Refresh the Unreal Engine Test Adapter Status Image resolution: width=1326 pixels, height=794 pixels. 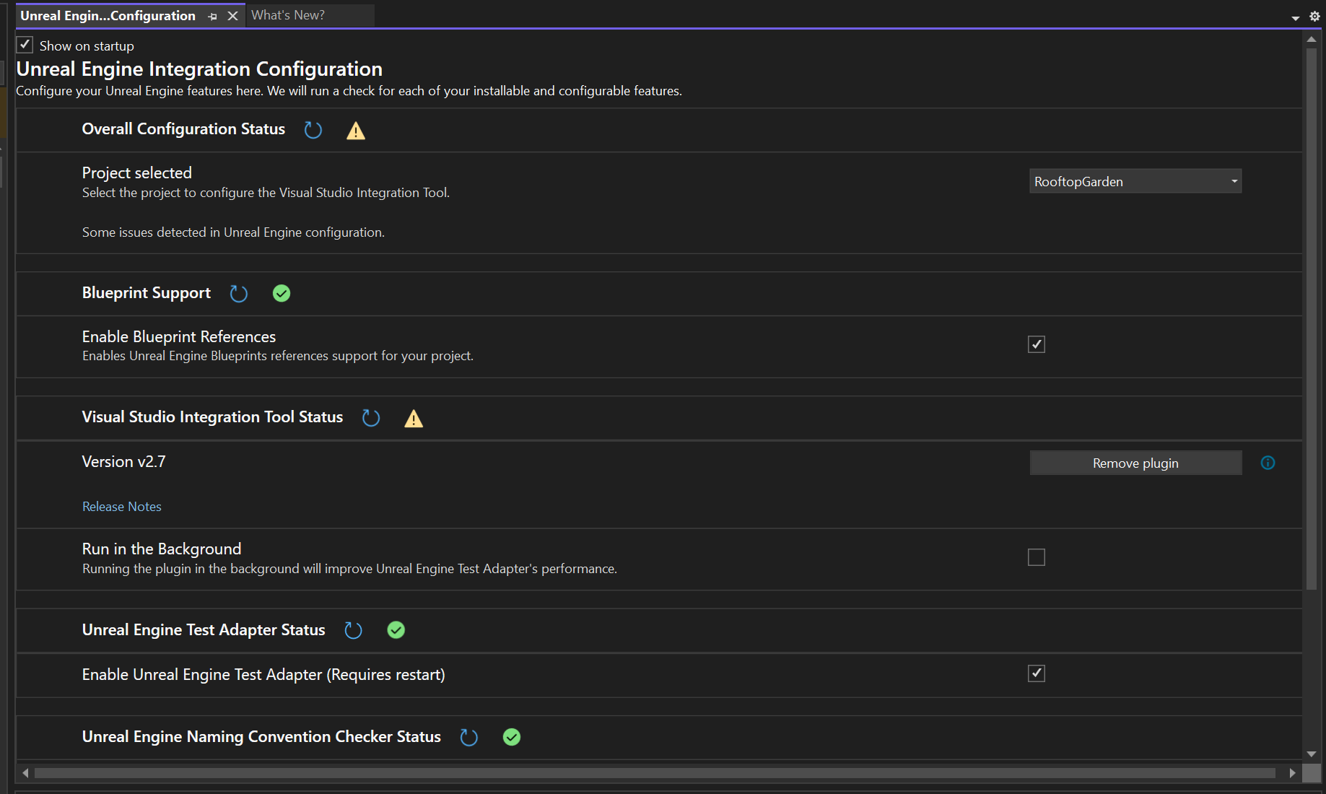pos(353,631)
